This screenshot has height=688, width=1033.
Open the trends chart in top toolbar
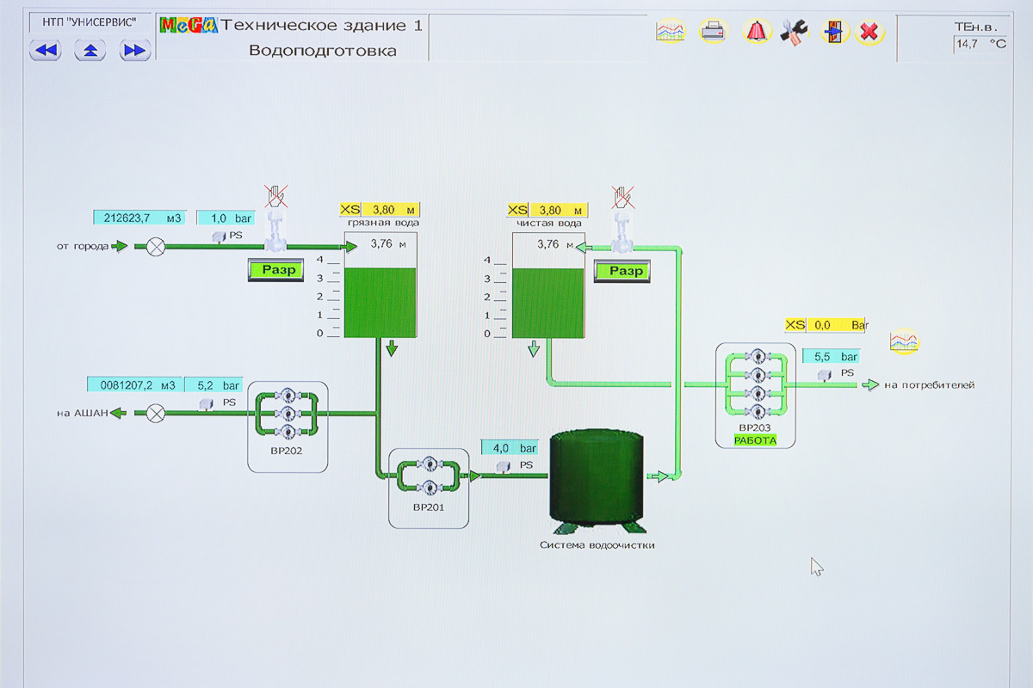pyautogui.click(x=670, y=32)
